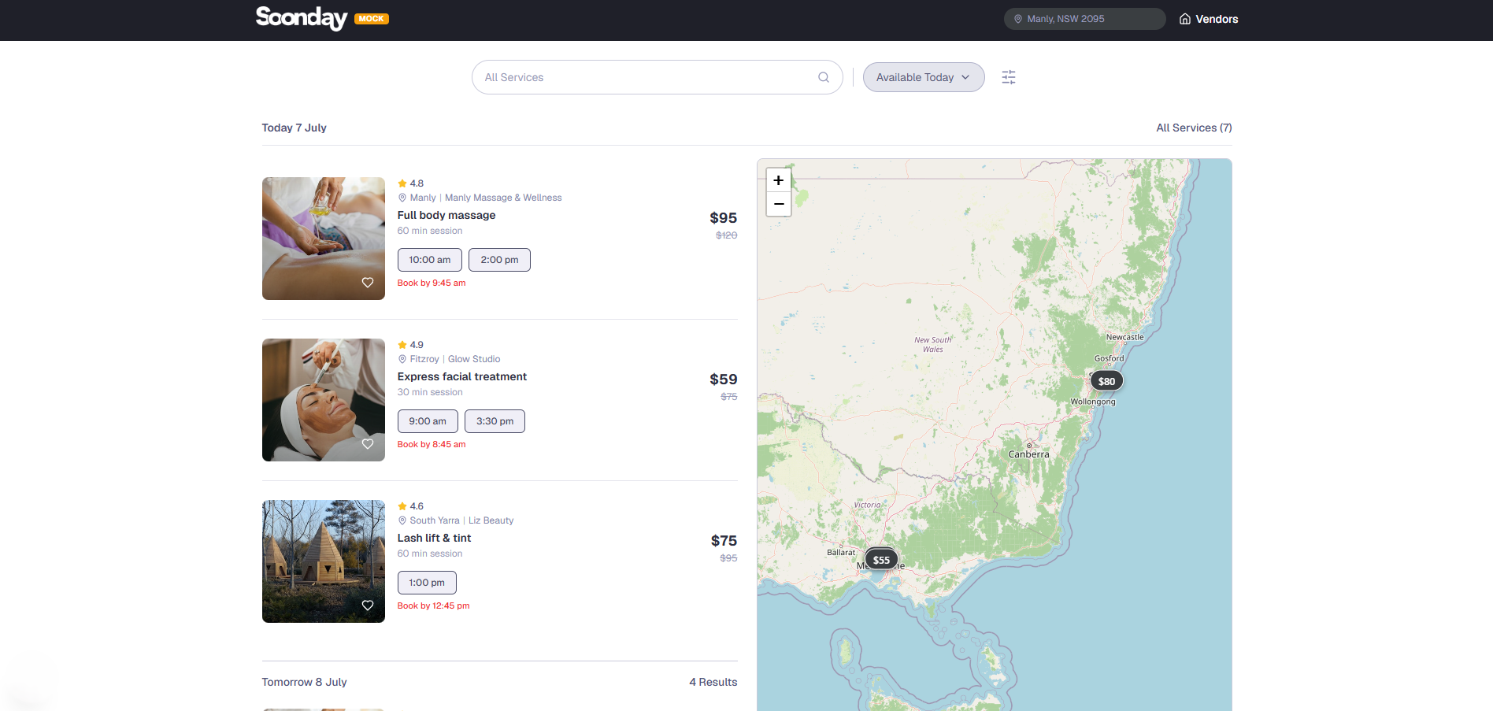Click the location pin beside South Yarra
This screenshot has height=711, width=1493.
tap(402, 520)
